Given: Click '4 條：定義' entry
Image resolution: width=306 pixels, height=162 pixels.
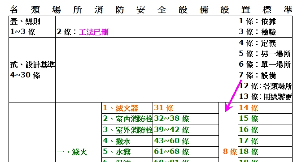Looking at the screenshot, I should click(x=258, y=43).
